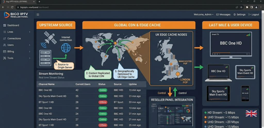Click the Smart TV signal strength bars
Image resolution: width=264 pixels, height=128 pixels.
point(248,35)
